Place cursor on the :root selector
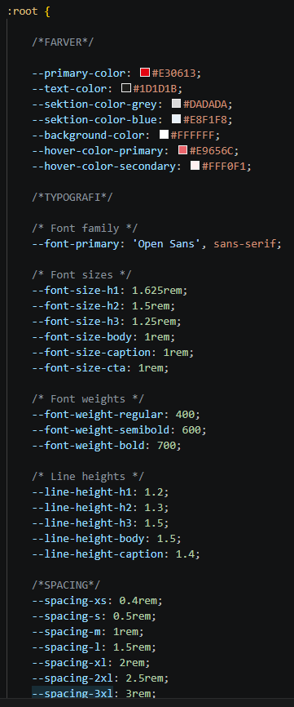Screen dimensions: 294x707 point(23,11)
